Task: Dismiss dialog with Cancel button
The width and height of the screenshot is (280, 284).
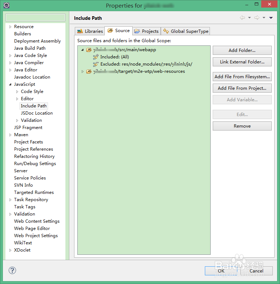Action: coord(257,271)
